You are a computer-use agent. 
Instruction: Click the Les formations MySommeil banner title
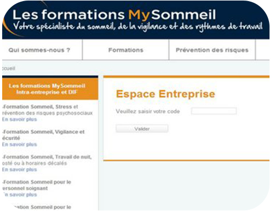[x=114, y=15]
